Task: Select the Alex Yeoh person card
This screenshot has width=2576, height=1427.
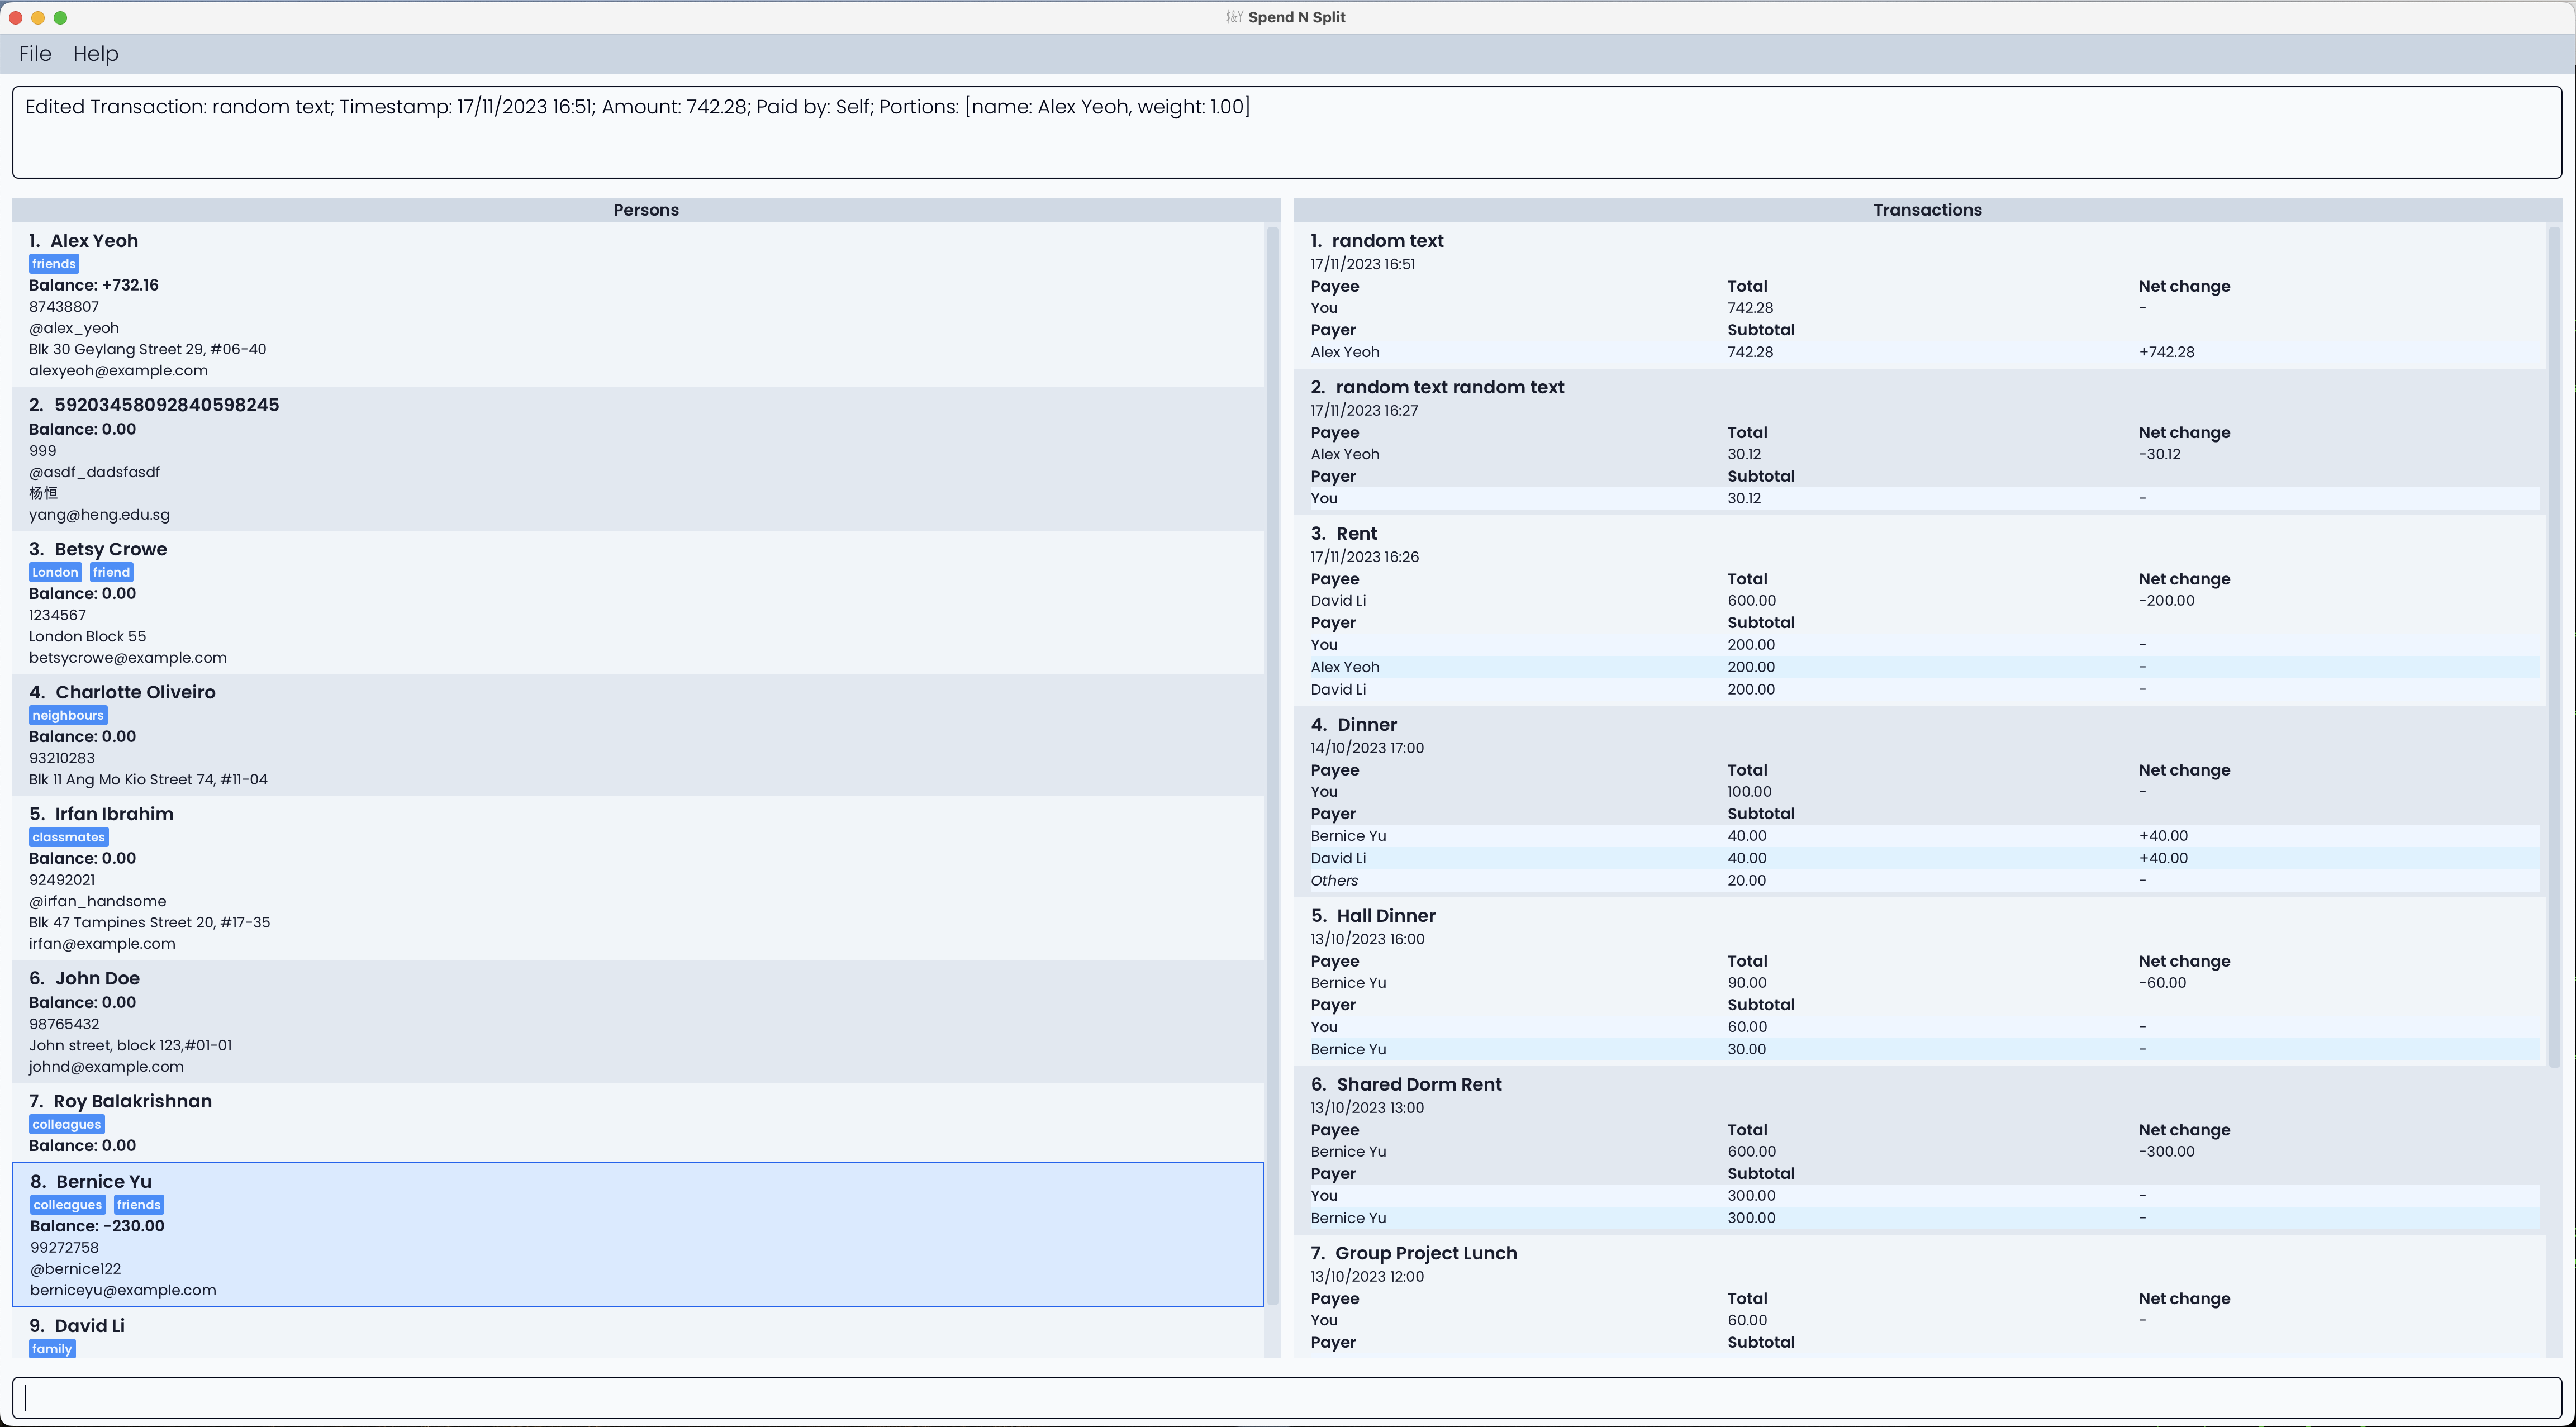Action: coord(640,304)
